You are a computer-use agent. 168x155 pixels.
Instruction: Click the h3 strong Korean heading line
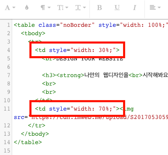105,75
